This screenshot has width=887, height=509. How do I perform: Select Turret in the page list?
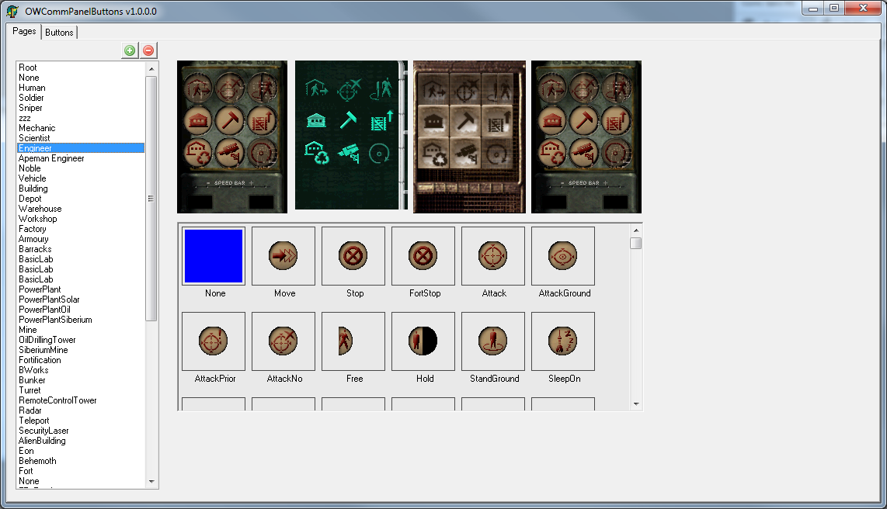pyautogui.click(x=81, y=390)
